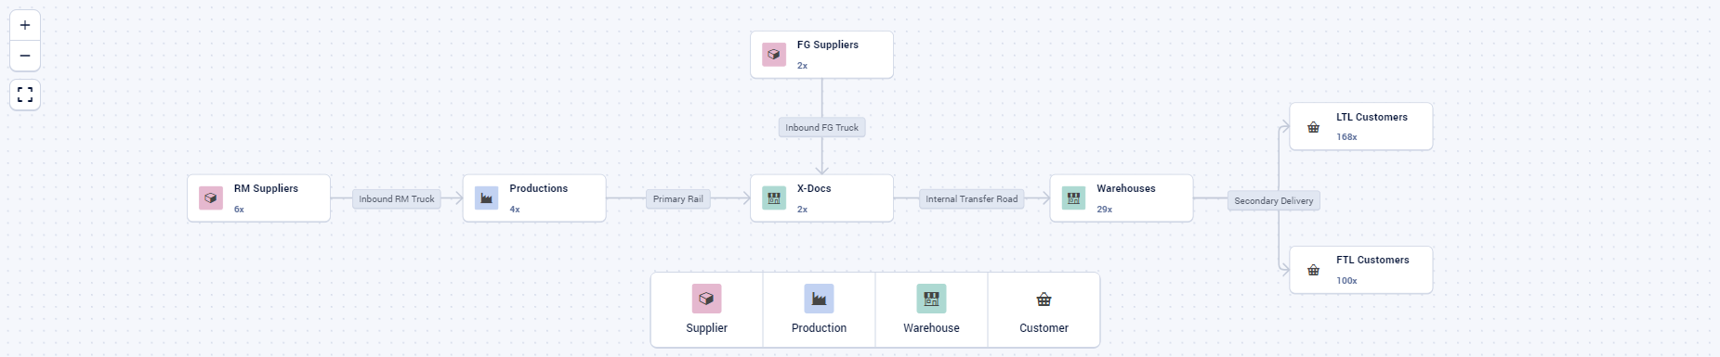
Task: Click the Inbound FG Truck edge label
Action: pos(822,127)
